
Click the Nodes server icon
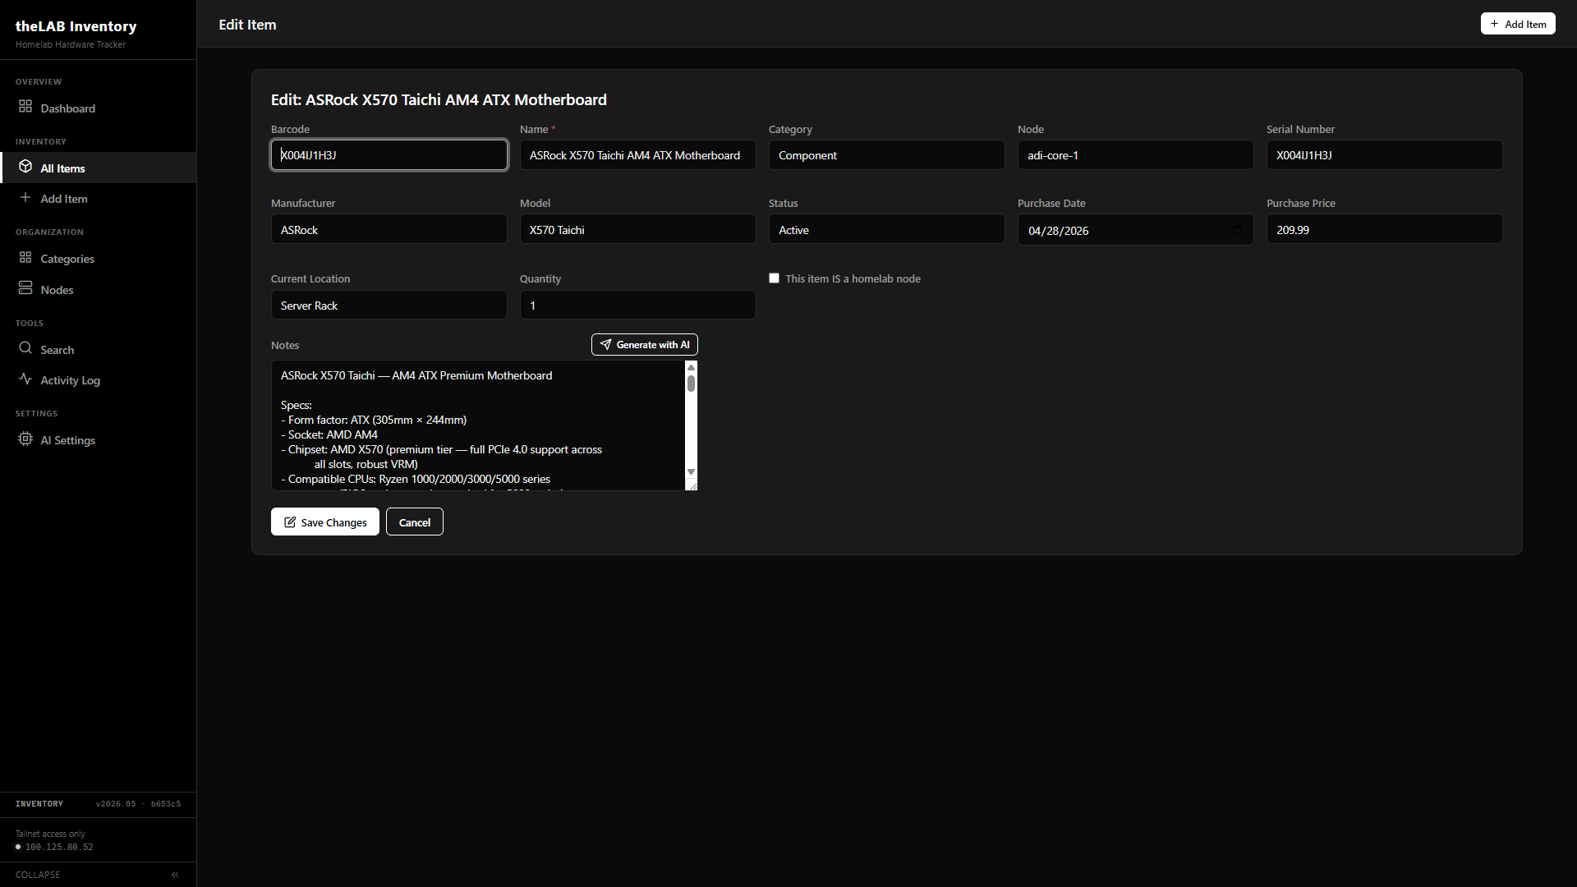(x=25, y=288)
